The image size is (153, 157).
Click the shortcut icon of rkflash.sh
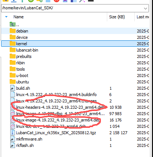tap(13, 145)
